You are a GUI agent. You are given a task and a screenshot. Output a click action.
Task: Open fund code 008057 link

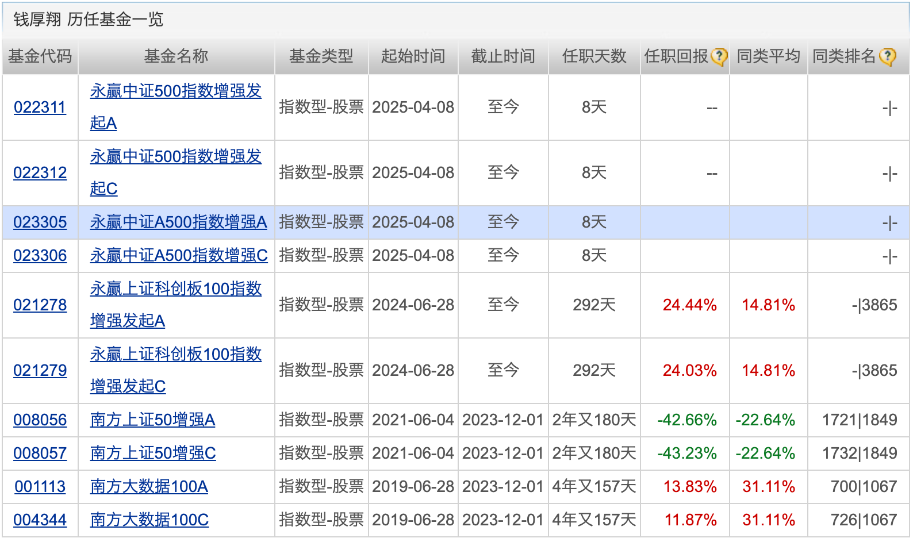pyautogui.click(x=40, y=454)
